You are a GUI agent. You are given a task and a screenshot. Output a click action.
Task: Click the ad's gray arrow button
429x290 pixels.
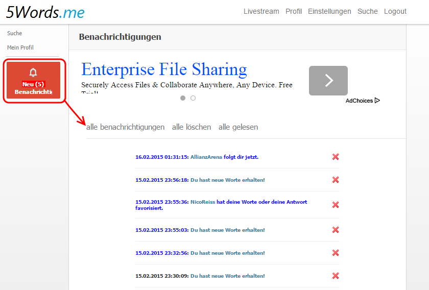click(x=328, y=81)
